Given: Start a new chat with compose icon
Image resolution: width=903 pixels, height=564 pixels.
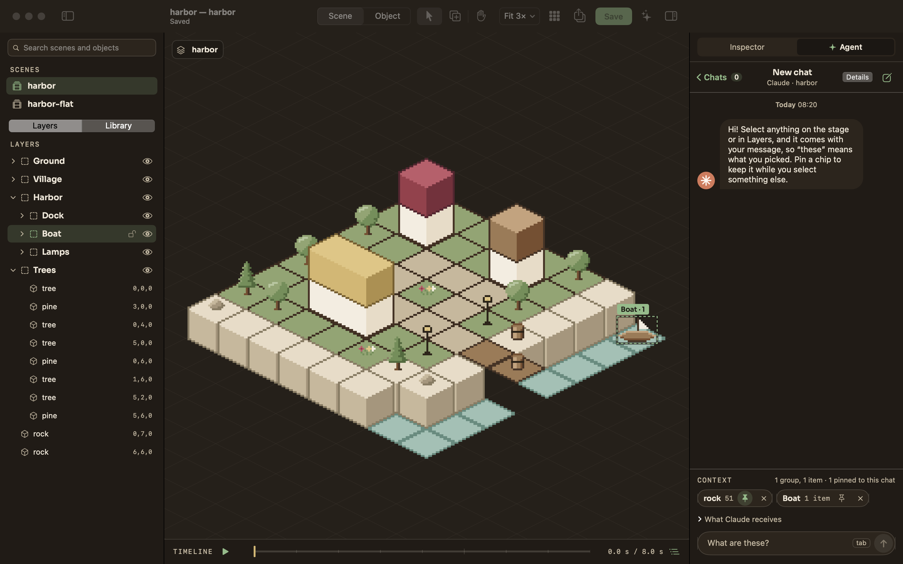Looking at the screenshot, I should pos(887,77).
